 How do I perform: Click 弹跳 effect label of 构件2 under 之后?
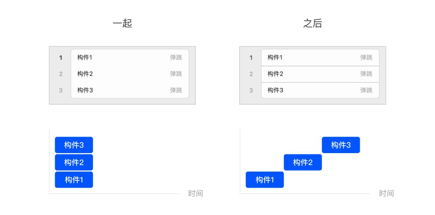366,74
